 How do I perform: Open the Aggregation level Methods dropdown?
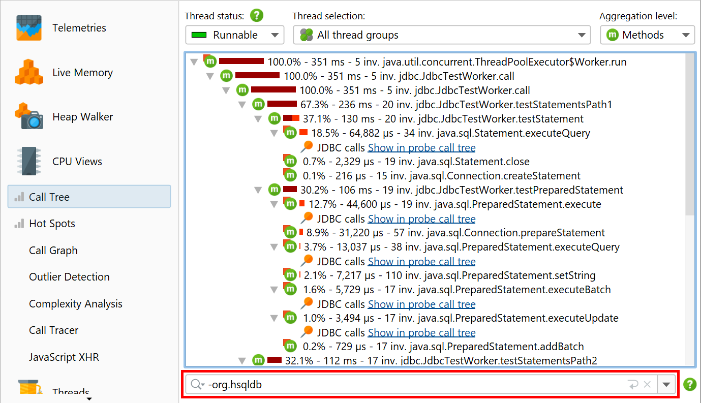click(x=647, y=35)
